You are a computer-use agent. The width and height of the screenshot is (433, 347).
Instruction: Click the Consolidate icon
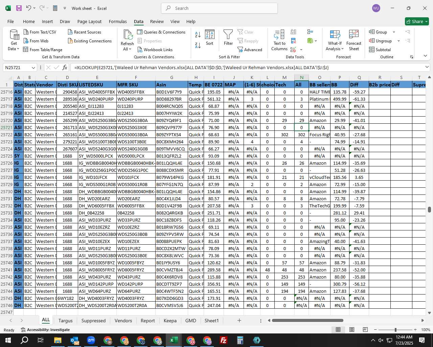point(310,32)
